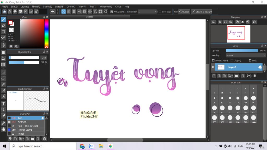Viewport: 267px width, 150px height.
Task: Delete brush with trash icon in Brush panel
Action: (44, 139)
